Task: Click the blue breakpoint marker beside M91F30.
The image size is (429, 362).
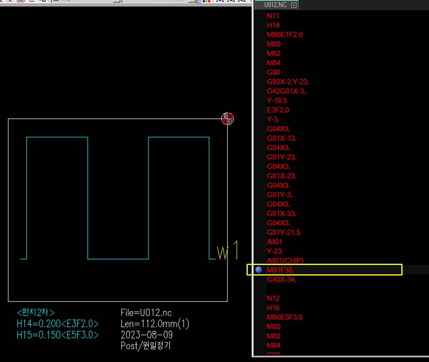Action: [x=259, y=270]
